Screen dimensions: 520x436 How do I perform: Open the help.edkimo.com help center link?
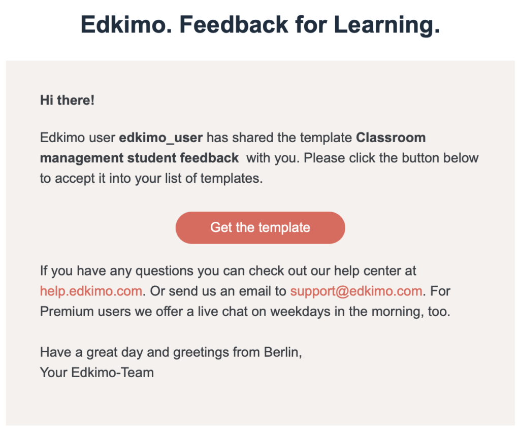click(91, 291)
